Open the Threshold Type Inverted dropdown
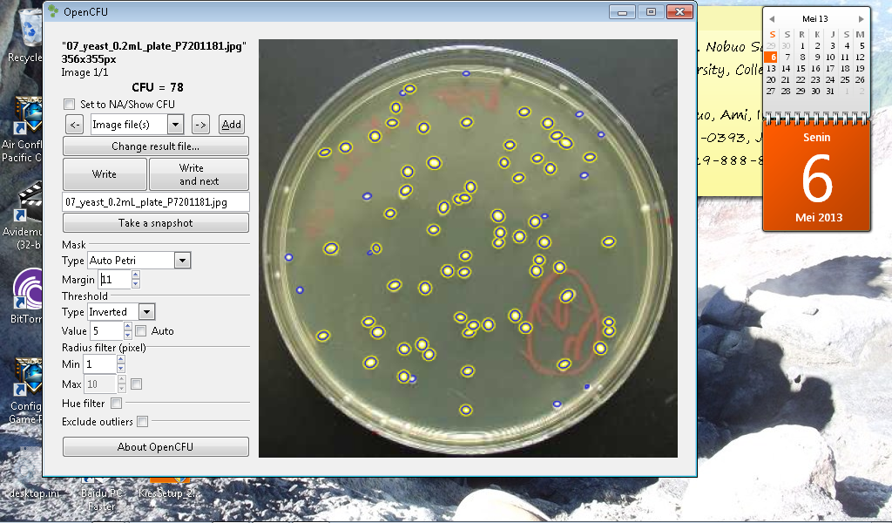Viewport: 892px width, 523px height. pos(146,312)
